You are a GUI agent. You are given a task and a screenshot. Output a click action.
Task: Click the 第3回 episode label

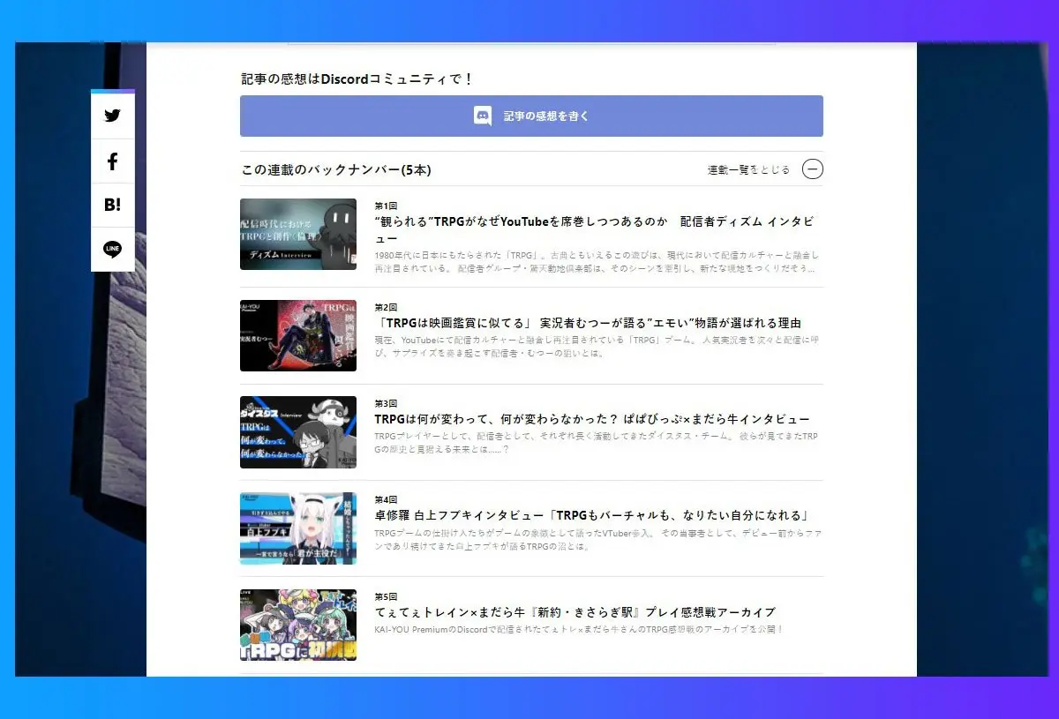386,403
